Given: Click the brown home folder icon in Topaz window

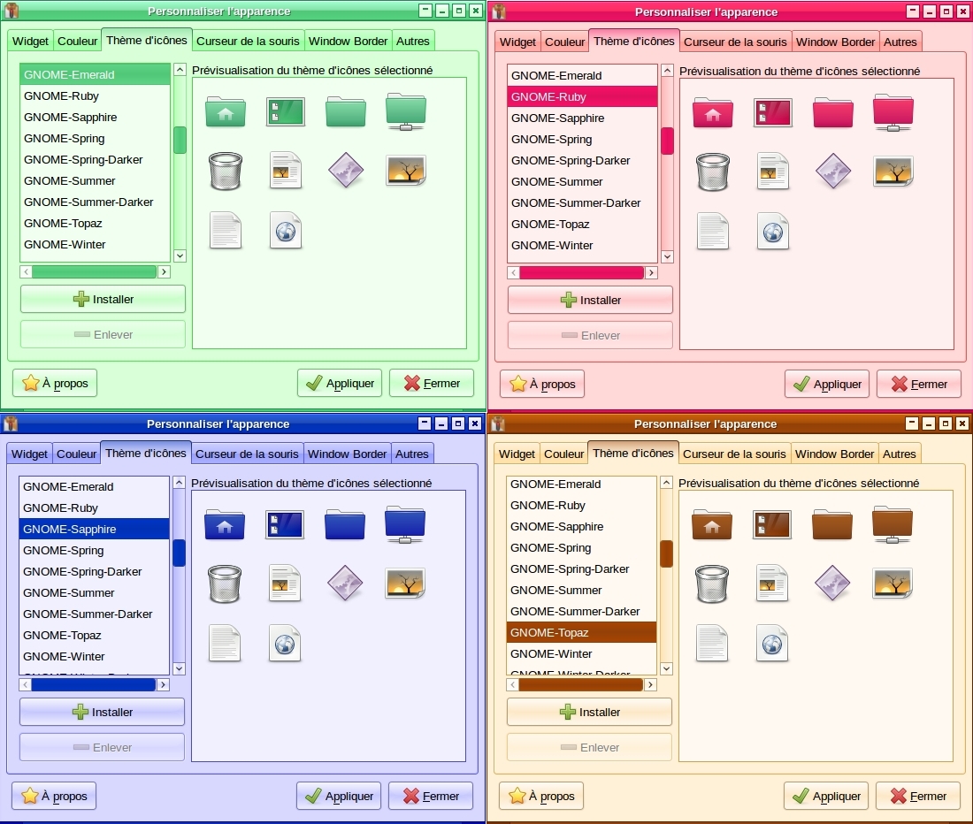Looking at the screenshot, I should 712,524.
